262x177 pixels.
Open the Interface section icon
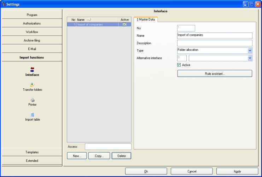point(32,70)
